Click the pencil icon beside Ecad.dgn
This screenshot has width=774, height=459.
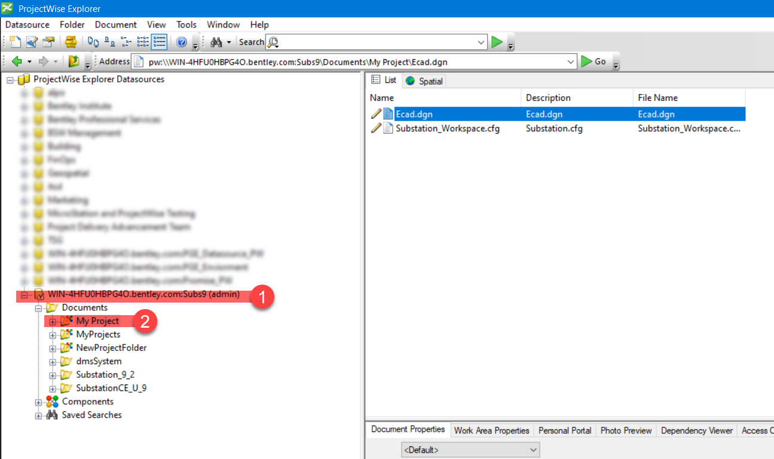376,113
